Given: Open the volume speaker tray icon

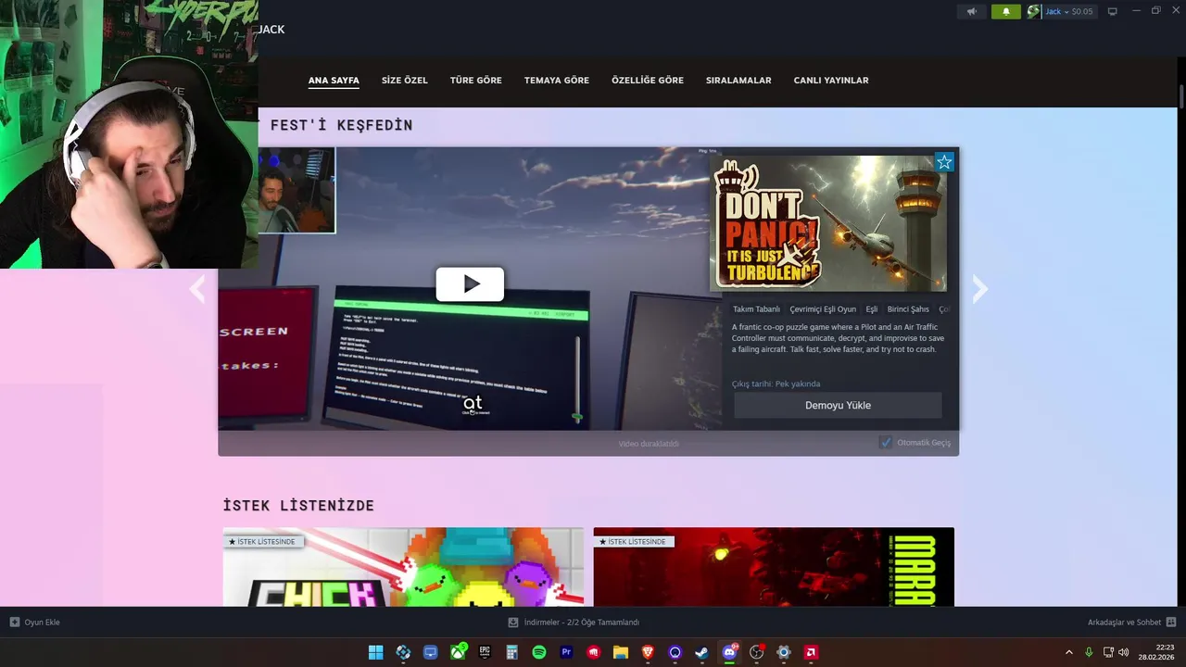Looking at the screenshot, I should click(1124, 652).
